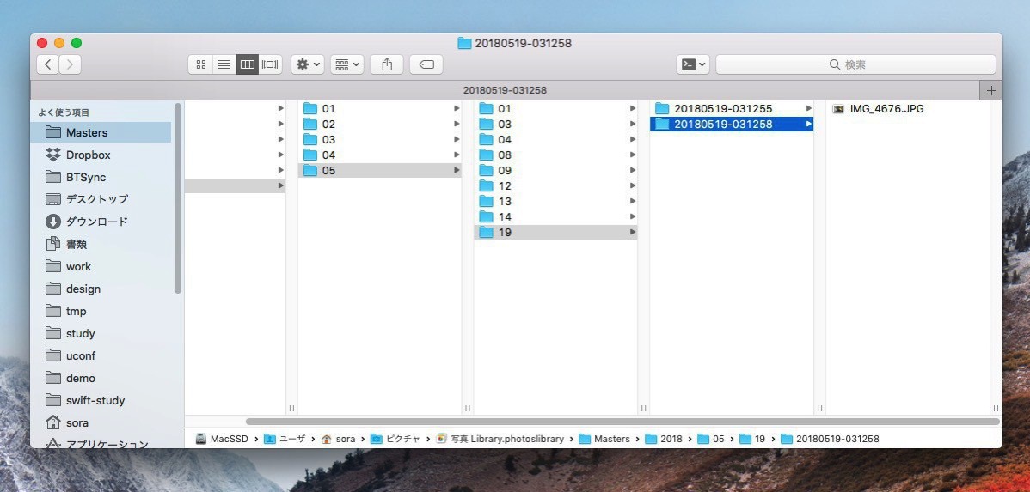Go forward with the forward arrow
This screenshot has width=1030, height=492.
pyautogui.click(x=70, y=64)
